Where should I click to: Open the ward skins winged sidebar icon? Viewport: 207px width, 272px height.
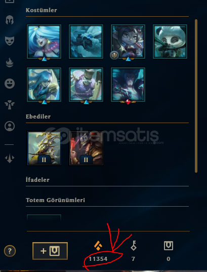pyautogui.click(x=10, y=105)
